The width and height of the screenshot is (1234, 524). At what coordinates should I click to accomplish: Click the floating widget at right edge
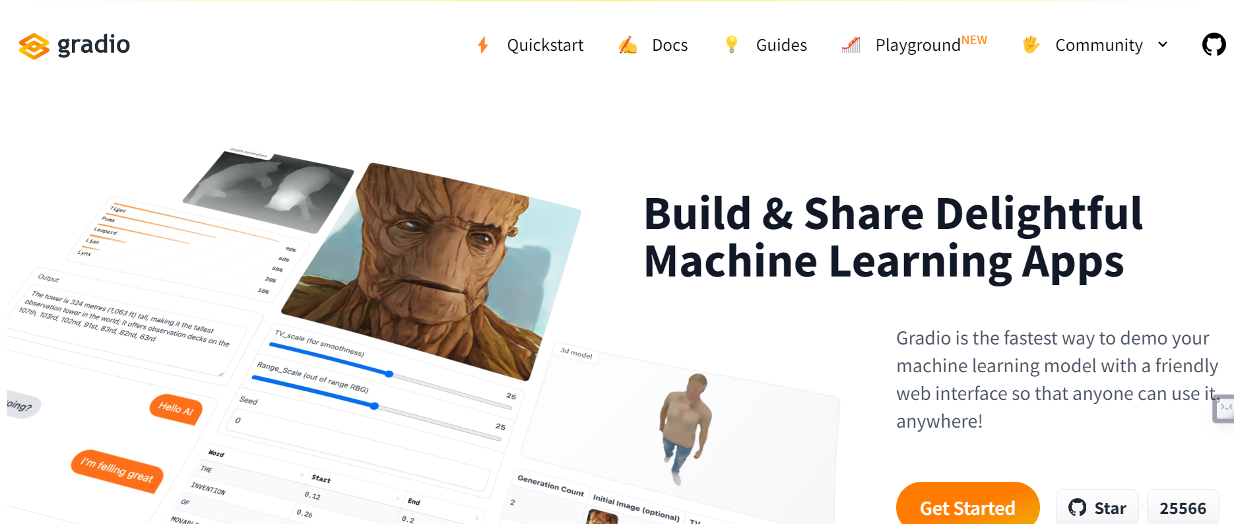pos(1224,408)
